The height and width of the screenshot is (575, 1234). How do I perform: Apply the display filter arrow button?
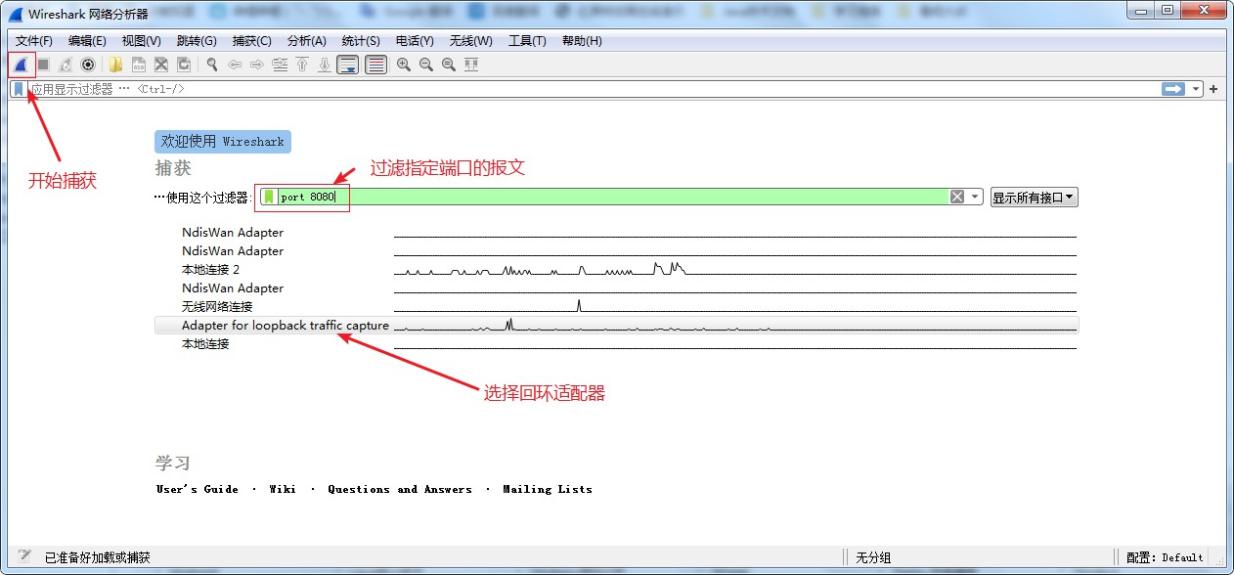coord(1173,89)
